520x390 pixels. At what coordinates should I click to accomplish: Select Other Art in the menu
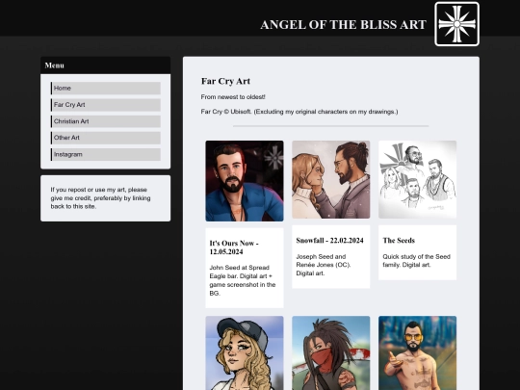point(106,138)
